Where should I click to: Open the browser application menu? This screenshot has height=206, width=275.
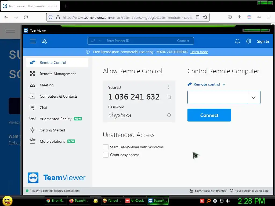click(268, 17)
